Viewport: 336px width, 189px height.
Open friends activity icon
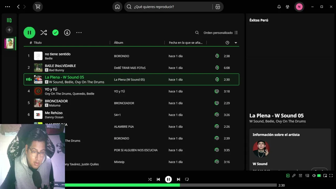coord(288,7)
